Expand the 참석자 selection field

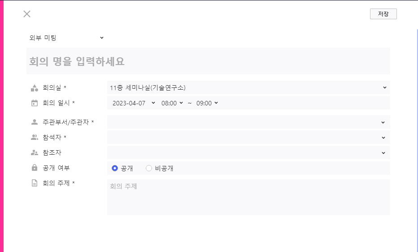pyautogui.click(x=248, y=138)
